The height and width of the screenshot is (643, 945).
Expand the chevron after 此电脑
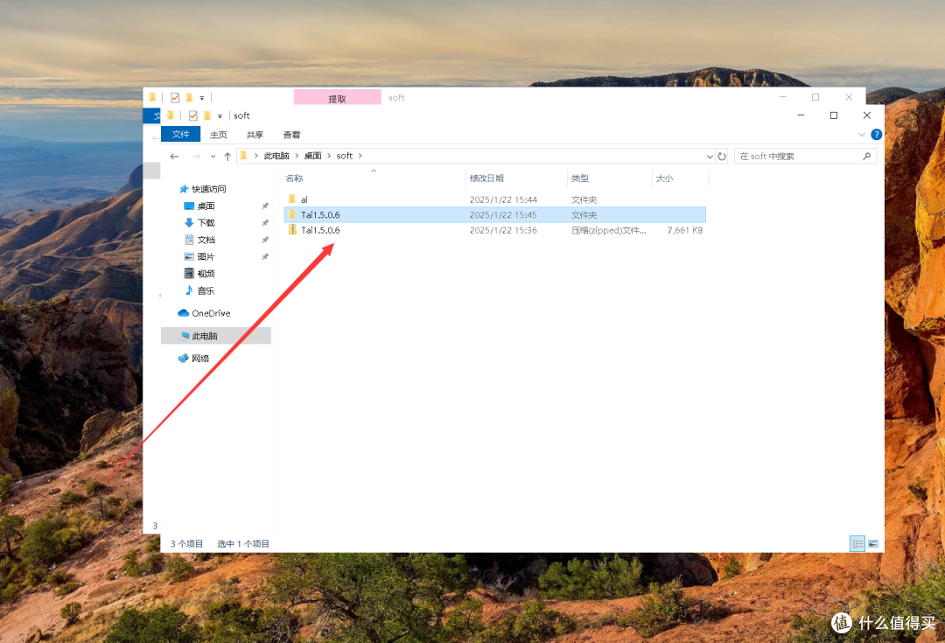[297, 156]
